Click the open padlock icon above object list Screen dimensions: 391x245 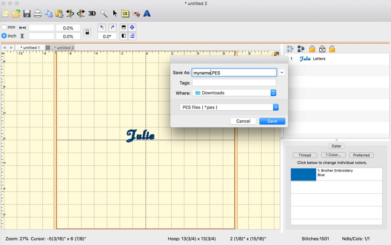pos(332,49)
